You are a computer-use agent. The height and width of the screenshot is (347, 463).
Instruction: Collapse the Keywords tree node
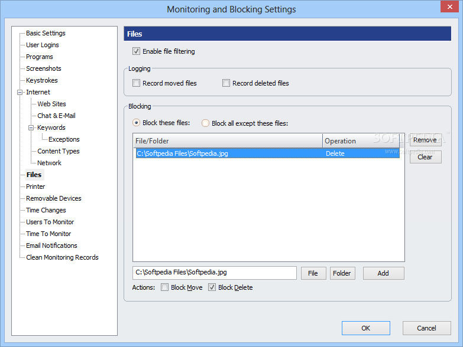(31, 128)
